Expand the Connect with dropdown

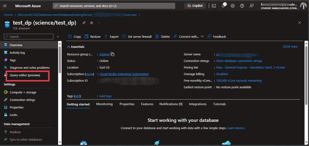click(189, 37)
